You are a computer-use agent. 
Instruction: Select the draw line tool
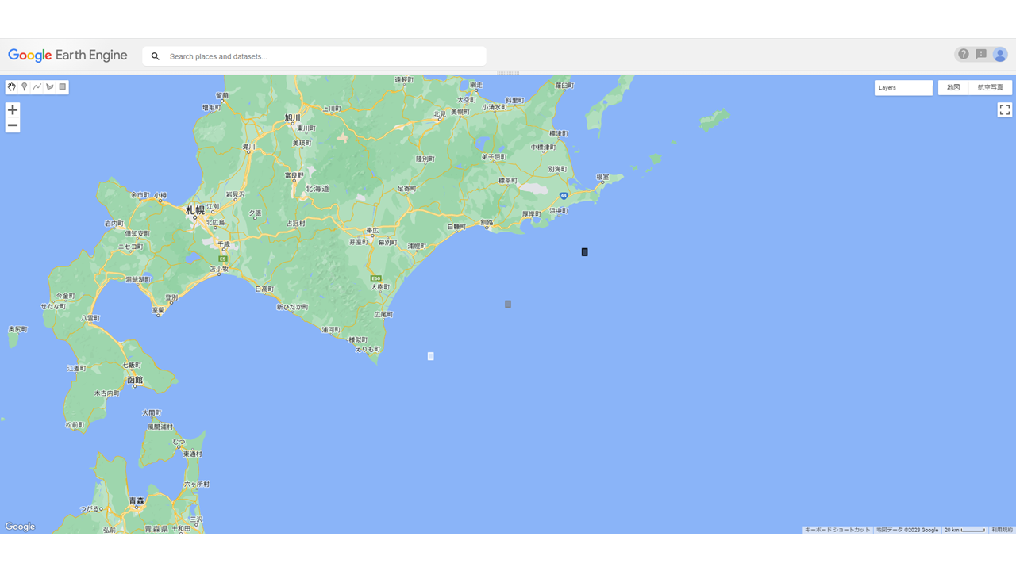pos(37,87)
